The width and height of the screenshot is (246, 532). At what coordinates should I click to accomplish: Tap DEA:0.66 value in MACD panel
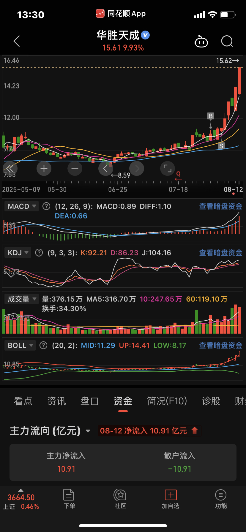71,216
